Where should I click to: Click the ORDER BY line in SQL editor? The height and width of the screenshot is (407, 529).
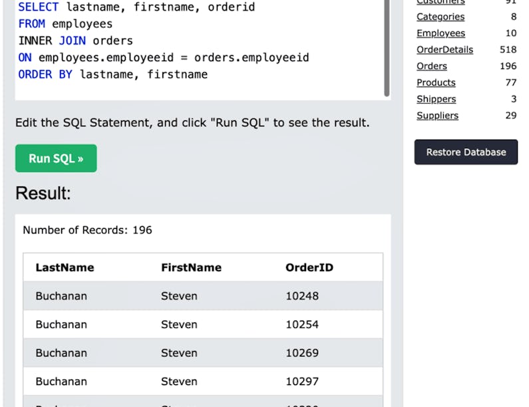pos(113,74)
